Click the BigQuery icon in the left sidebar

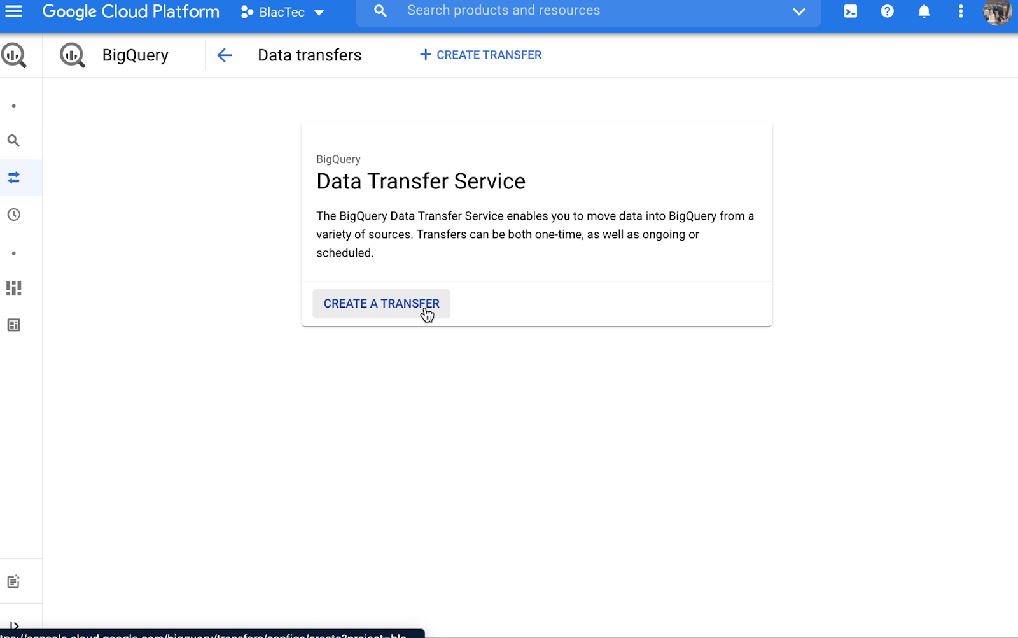point(14,55)
